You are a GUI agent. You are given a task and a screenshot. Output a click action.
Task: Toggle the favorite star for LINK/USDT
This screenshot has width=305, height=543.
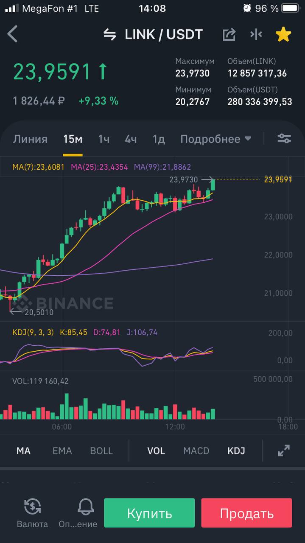[283, 34]
